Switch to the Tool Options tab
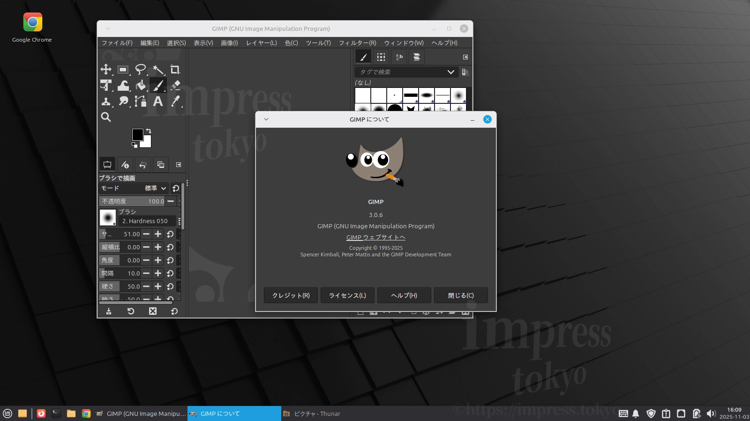Screen dimensions: 750x421 107,165
